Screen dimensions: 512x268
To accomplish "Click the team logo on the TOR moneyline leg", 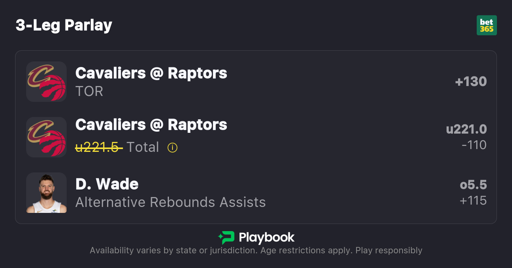I will (x=46, y=82).
